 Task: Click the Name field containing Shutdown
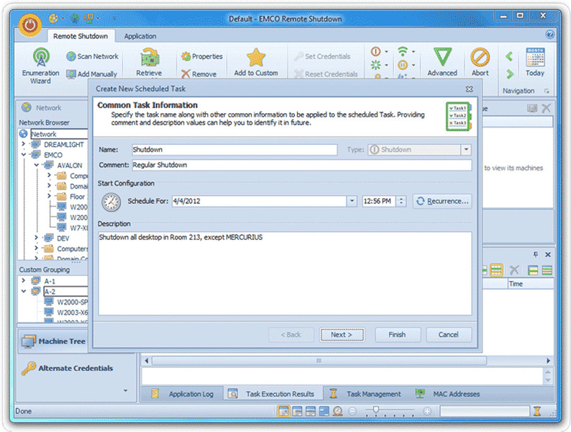point(234,150)
